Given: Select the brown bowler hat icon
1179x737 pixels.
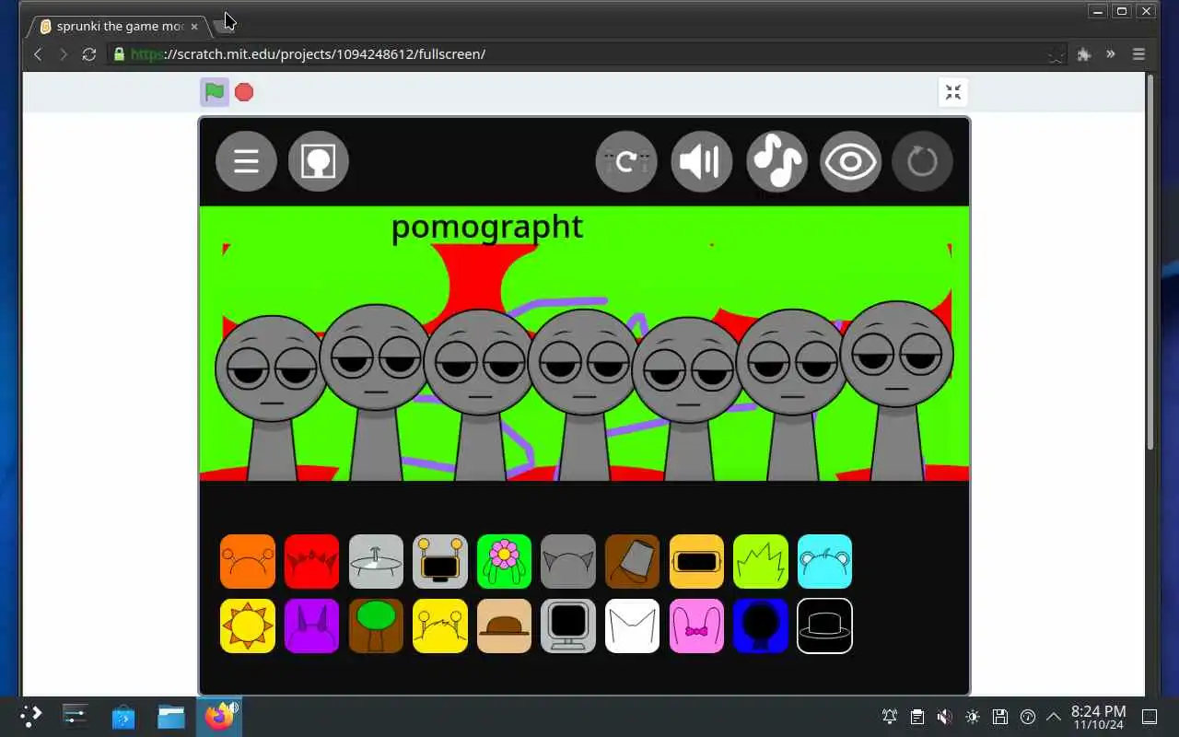Looking at the screenshot, I should click(x=504, y=626).
